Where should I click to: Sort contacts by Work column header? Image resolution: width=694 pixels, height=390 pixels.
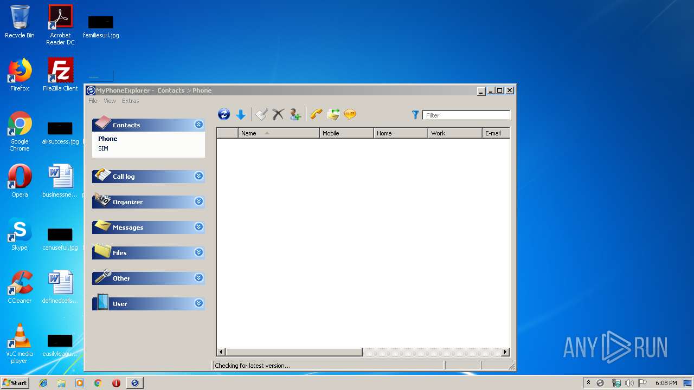coord(455,133)
